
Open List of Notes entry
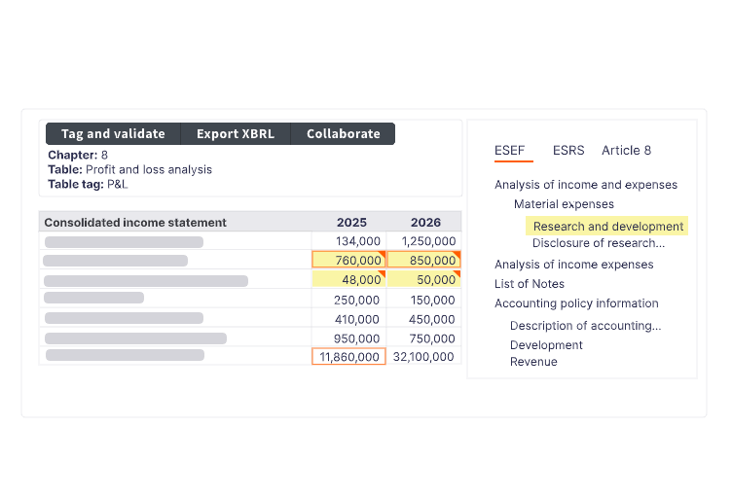(529, 284)
